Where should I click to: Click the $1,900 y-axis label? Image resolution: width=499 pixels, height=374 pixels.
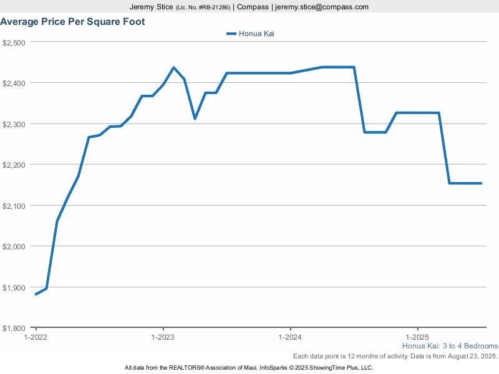[14, 287]
